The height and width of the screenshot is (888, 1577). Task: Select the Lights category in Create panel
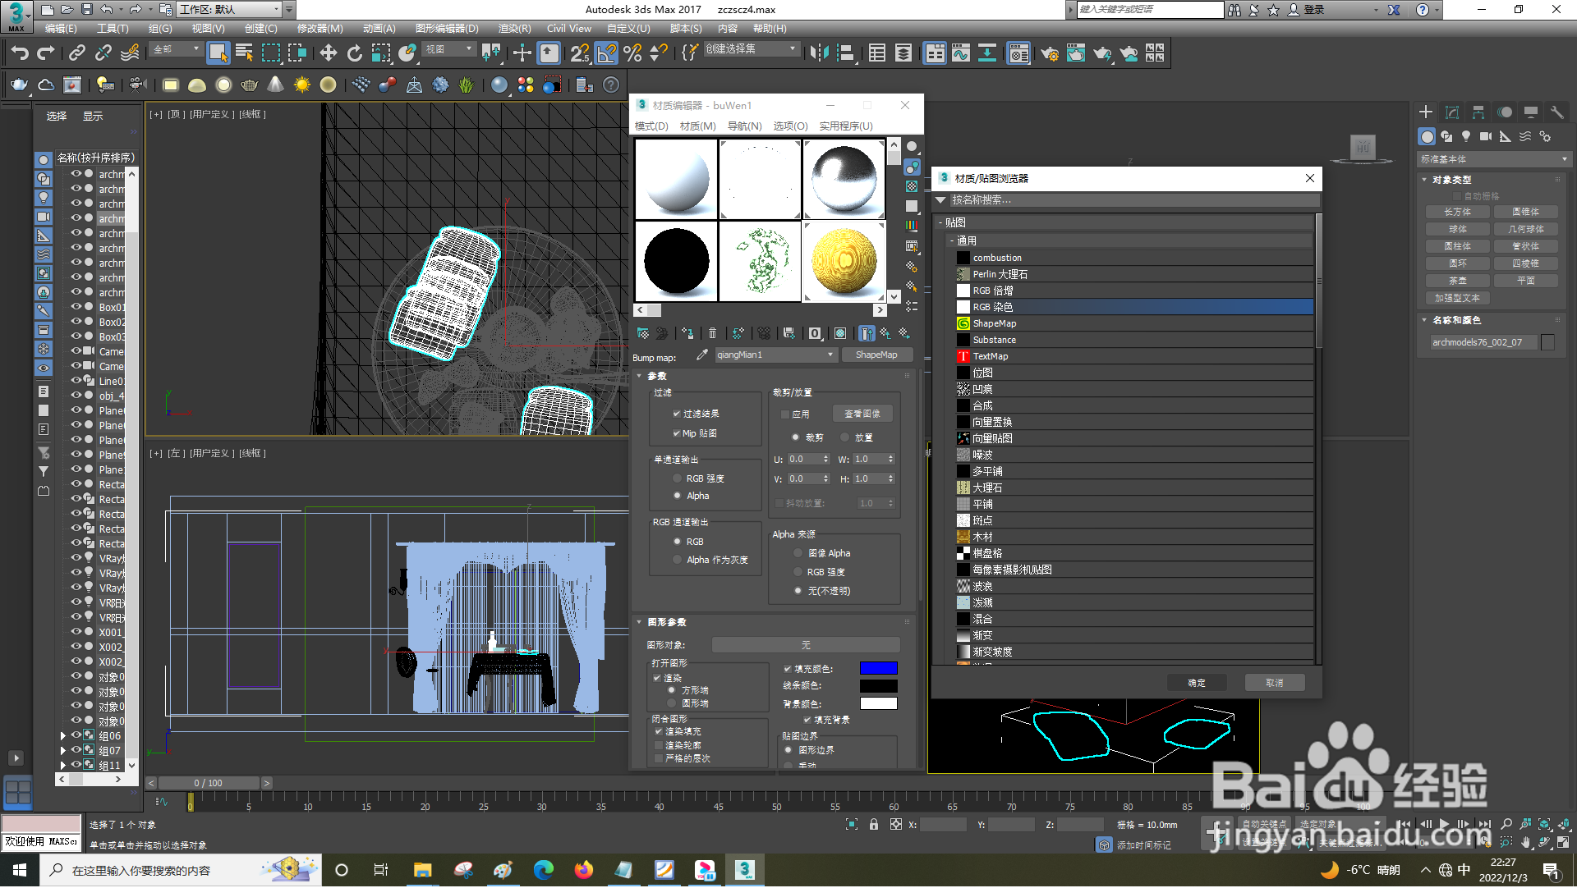[1466, 136]
